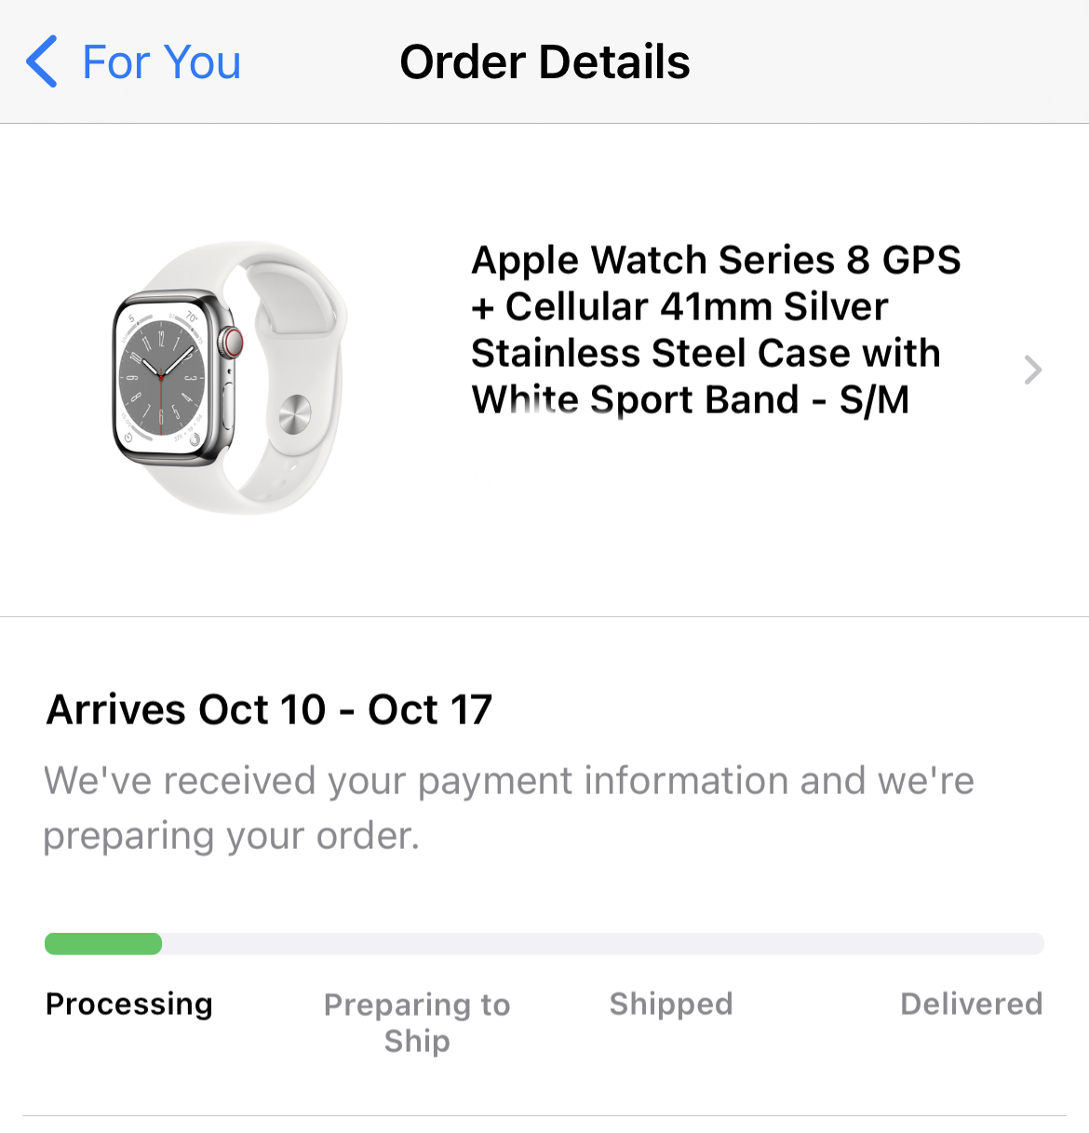Tap the blue back chevron icon
The height and width of the screenshot is (1133, 1089).
[x=42, y=62]
